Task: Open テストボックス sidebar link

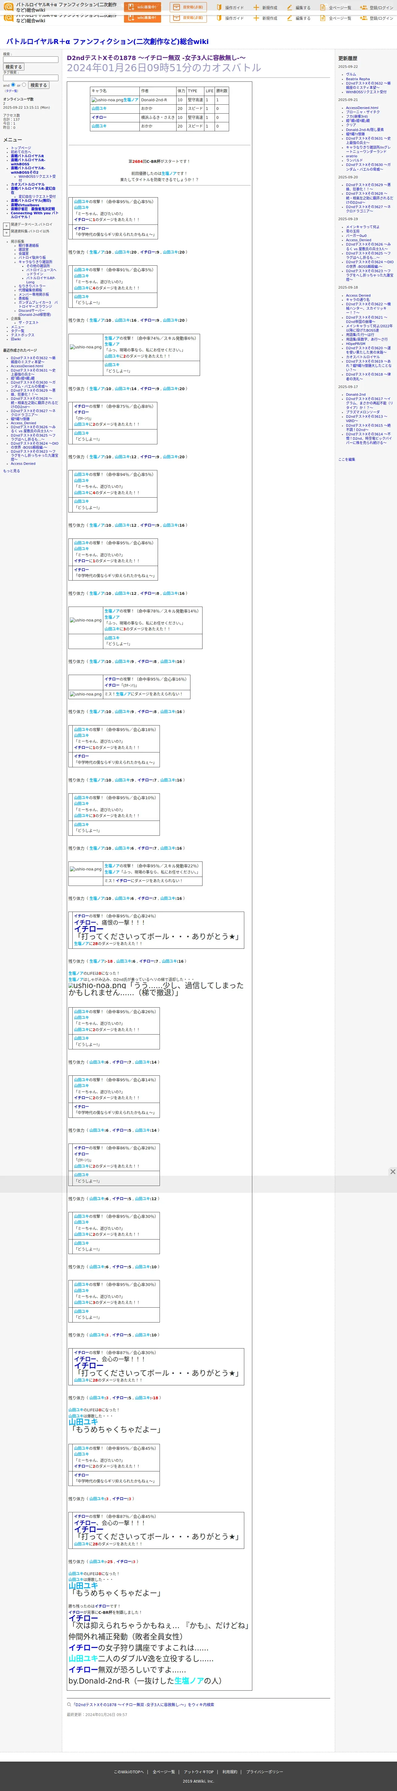Action: [22, 335]
